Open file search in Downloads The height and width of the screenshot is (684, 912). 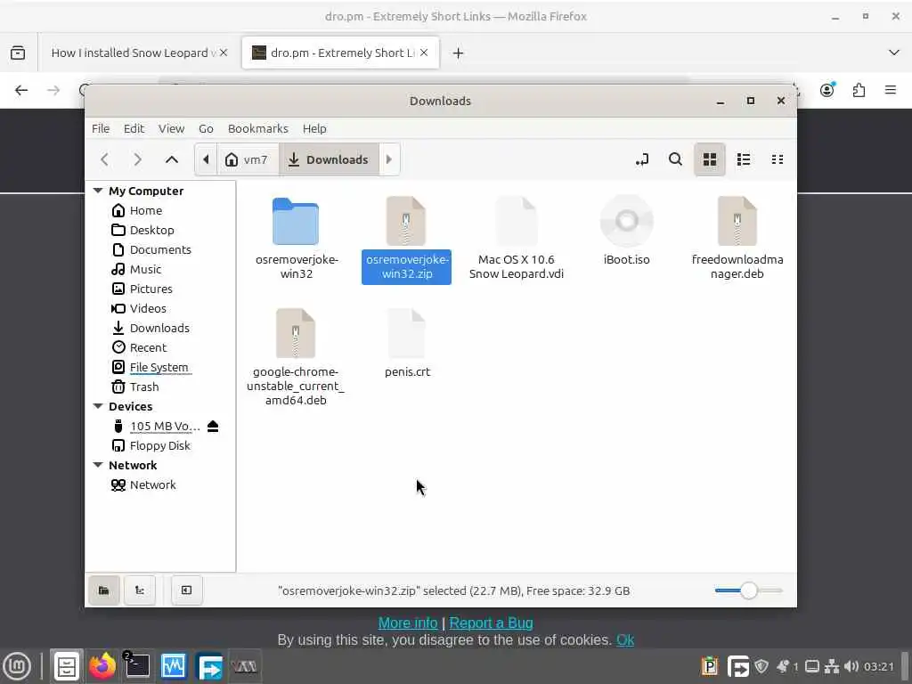[x=675, y=159]
